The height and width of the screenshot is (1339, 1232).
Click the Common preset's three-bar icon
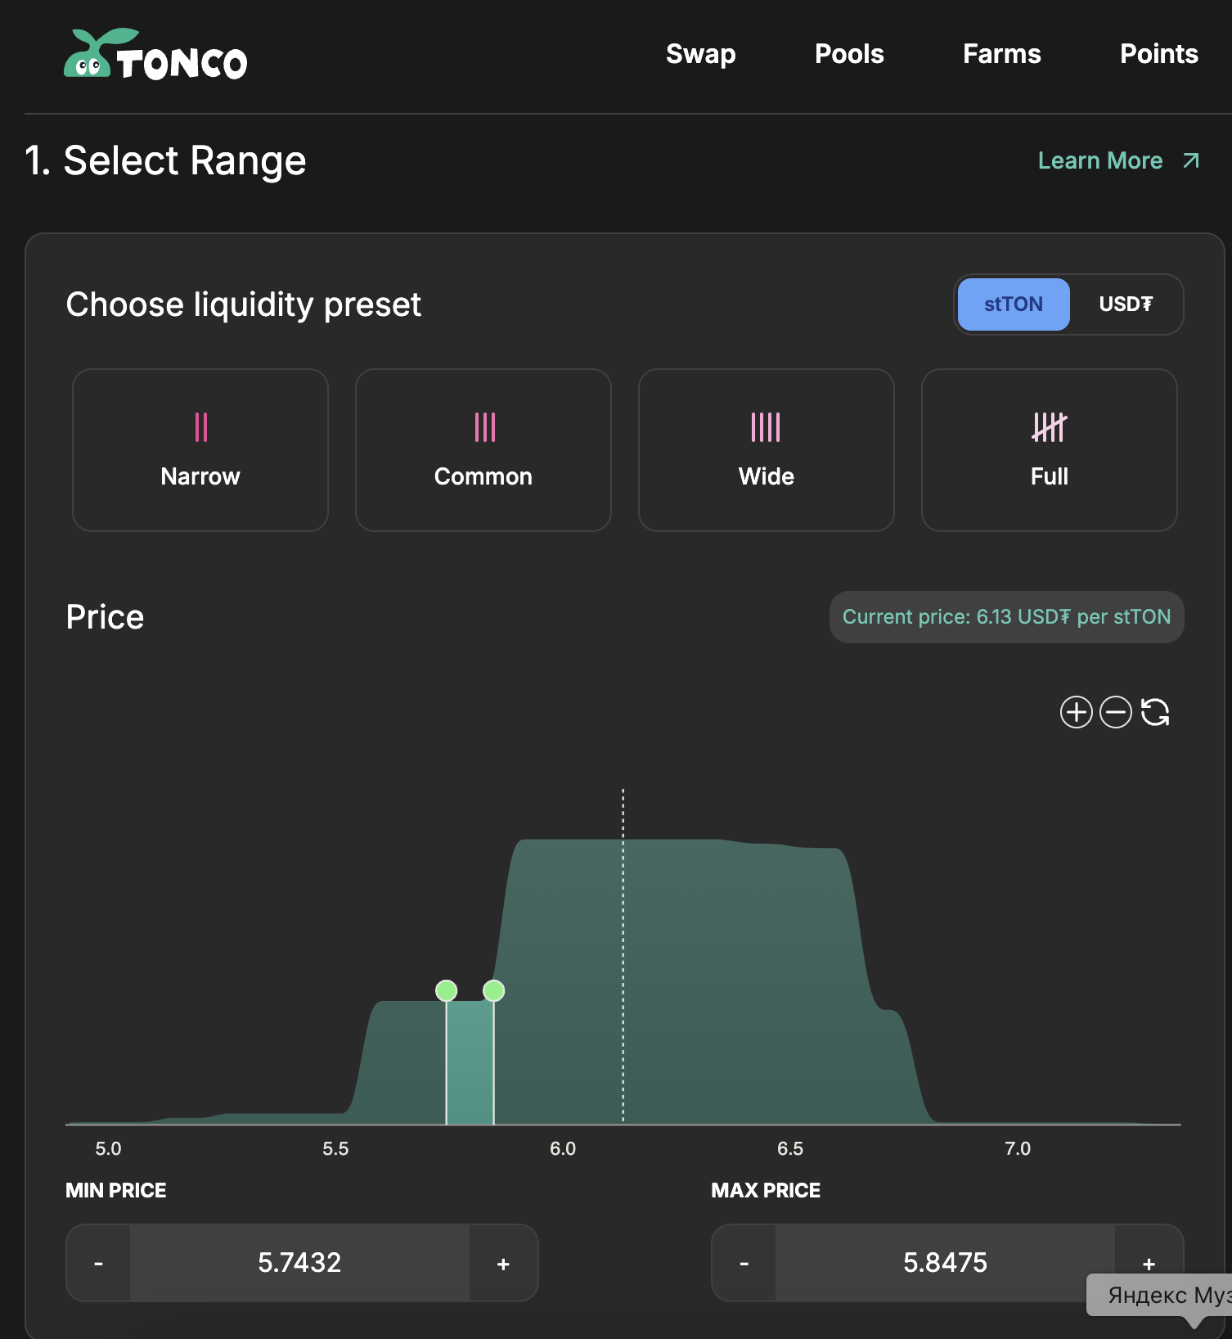(x=485, y=427)
